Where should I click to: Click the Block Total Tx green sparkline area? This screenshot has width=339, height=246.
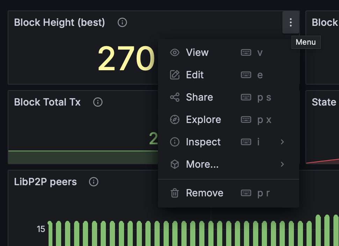point(83,157)
